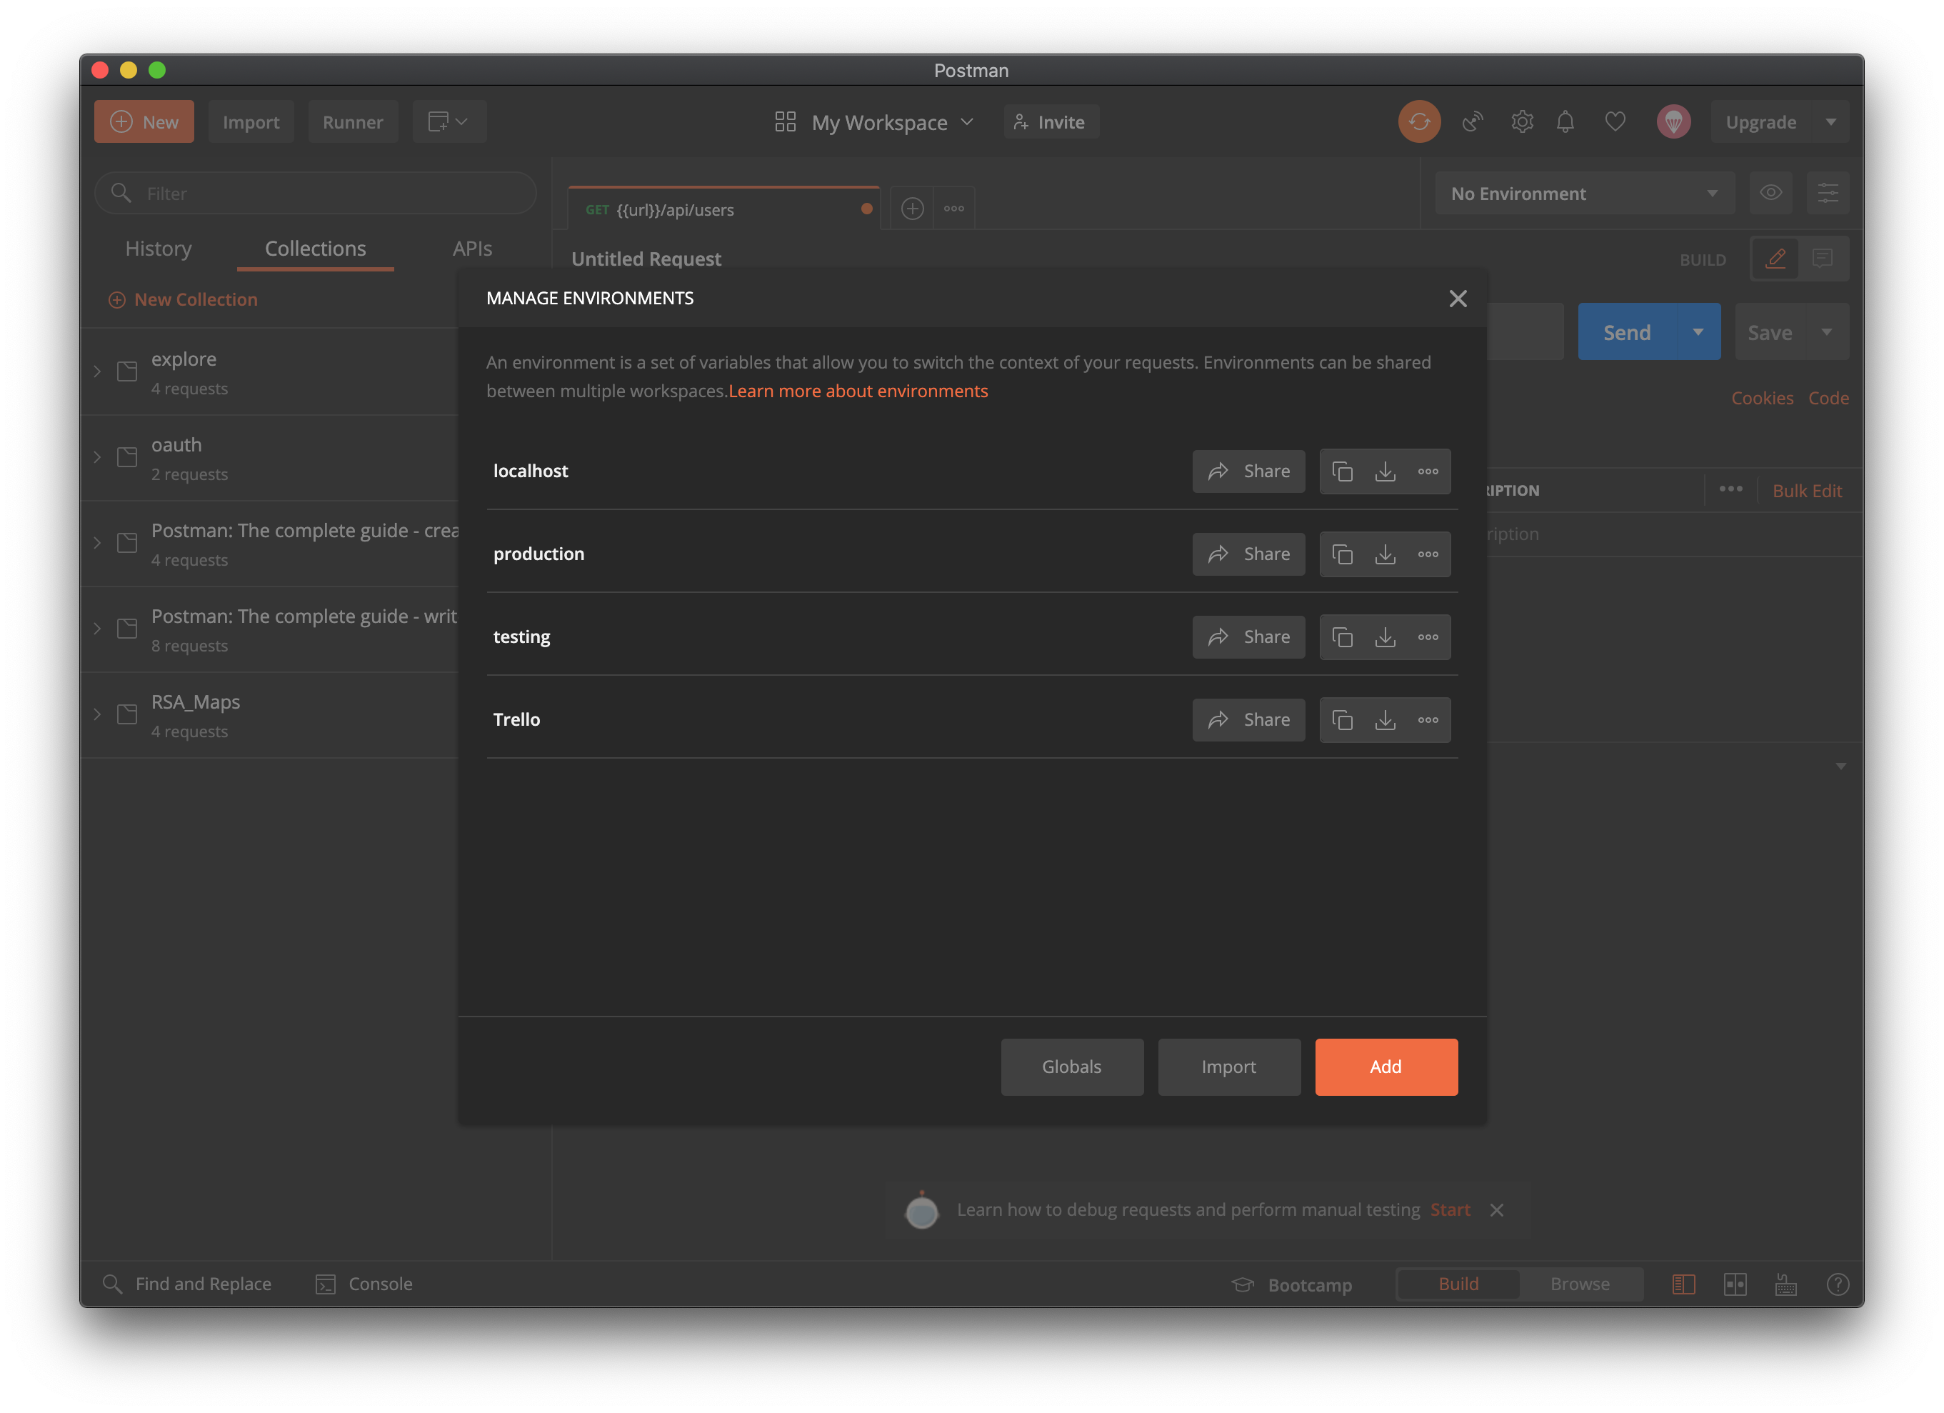Click the sync status icon
Viewport: 1944px width, 1413px height.
1419,121
